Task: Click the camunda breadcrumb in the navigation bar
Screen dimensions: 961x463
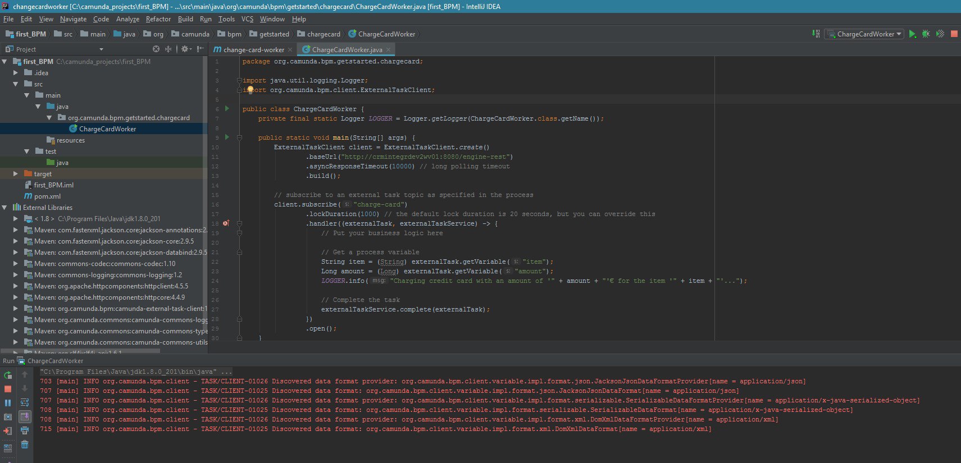Action: 190,34
